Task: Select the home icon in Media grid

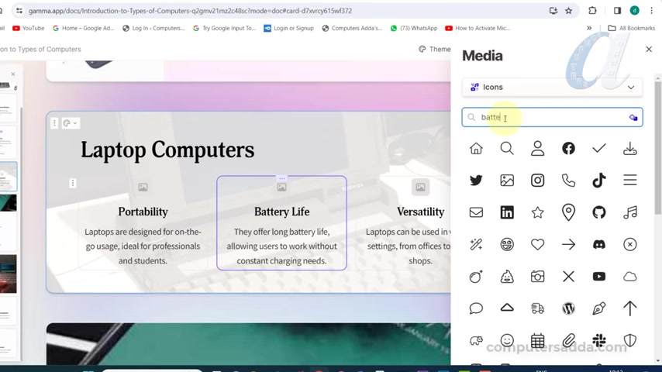Action: tap(476, 148)
